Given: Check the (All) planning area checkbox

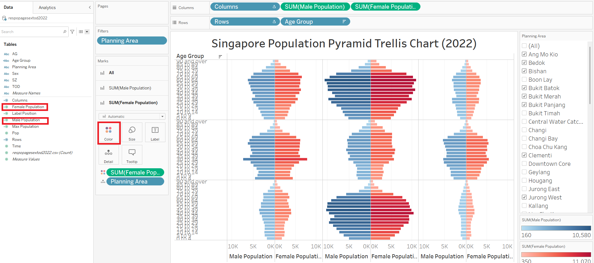Looking at the screenshot, I should (x=524, y=46).
